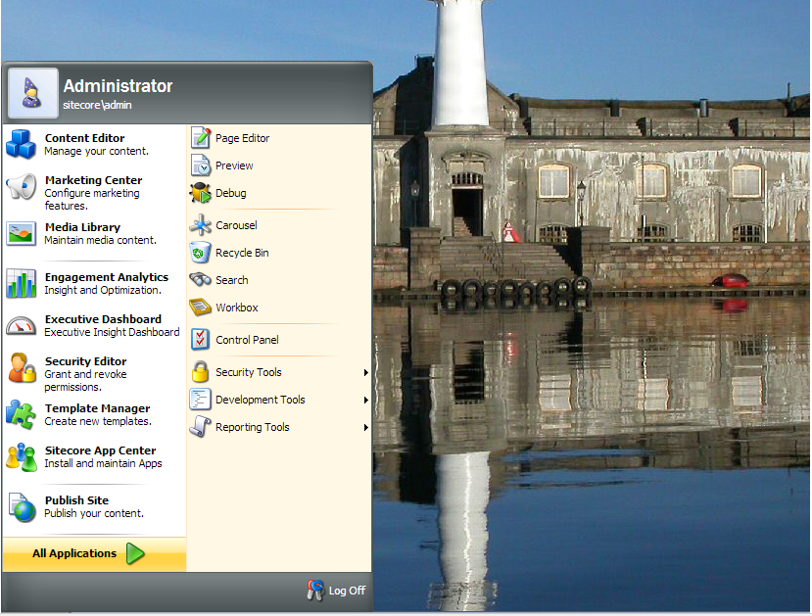The width and height of the screenshot is (812, 616).
Task: Launch Carousel from the menu
Action: (236, 225)
